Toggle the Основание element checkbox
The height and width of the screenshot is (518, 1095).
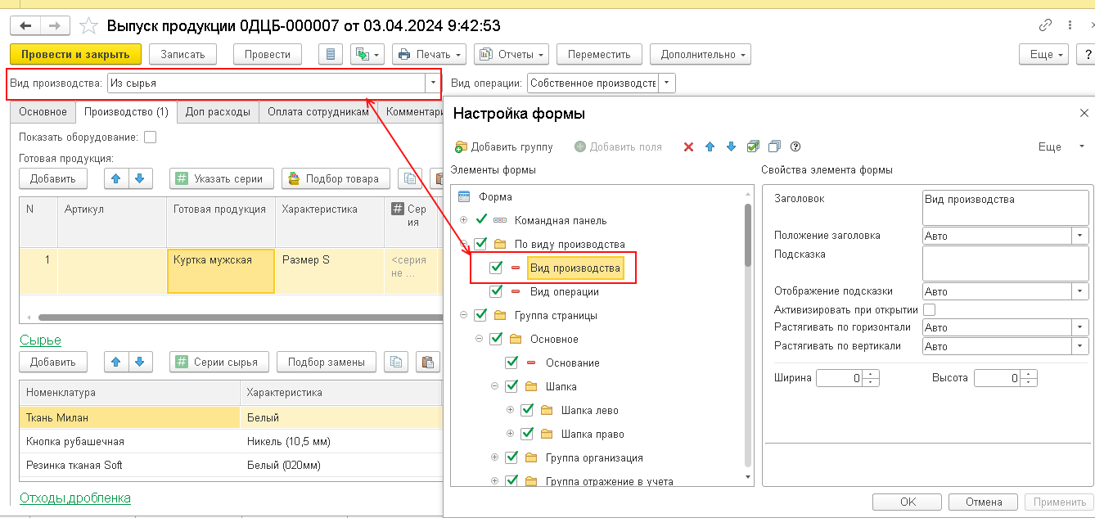coord(511,363)
